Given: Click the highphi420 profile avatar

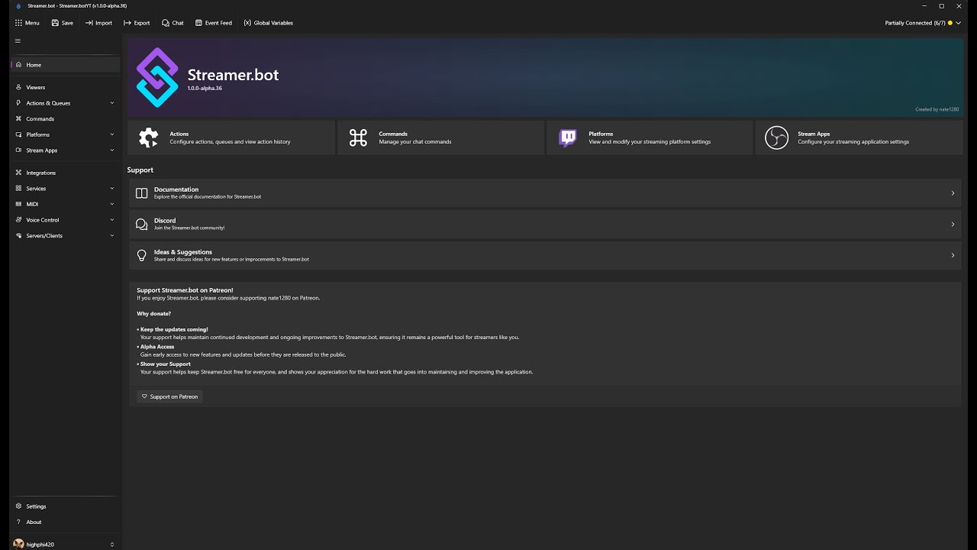Looking at the screenshot, I should click(18, 544).
